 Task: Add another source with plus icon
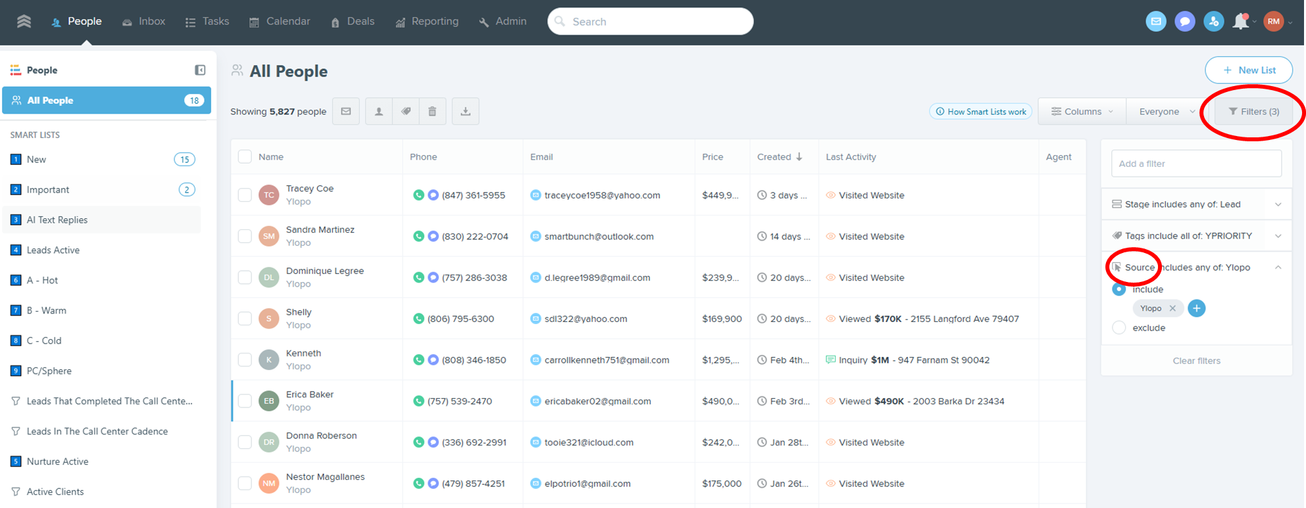point(1197,308)
